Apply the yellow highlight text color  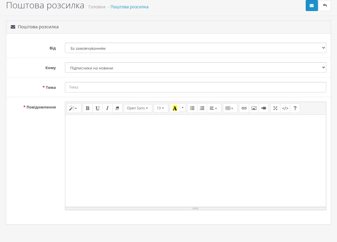coord(175,108)
